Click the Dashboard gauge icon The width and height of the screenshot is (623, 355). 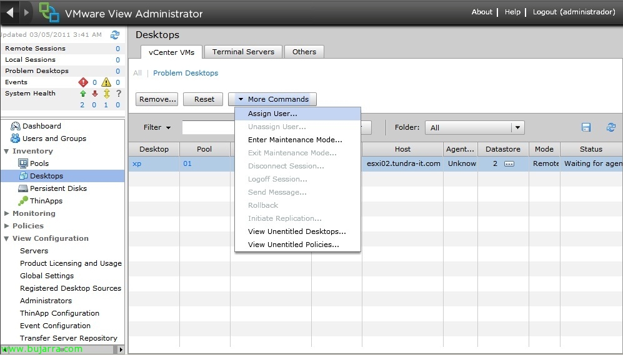click(16, 126)
